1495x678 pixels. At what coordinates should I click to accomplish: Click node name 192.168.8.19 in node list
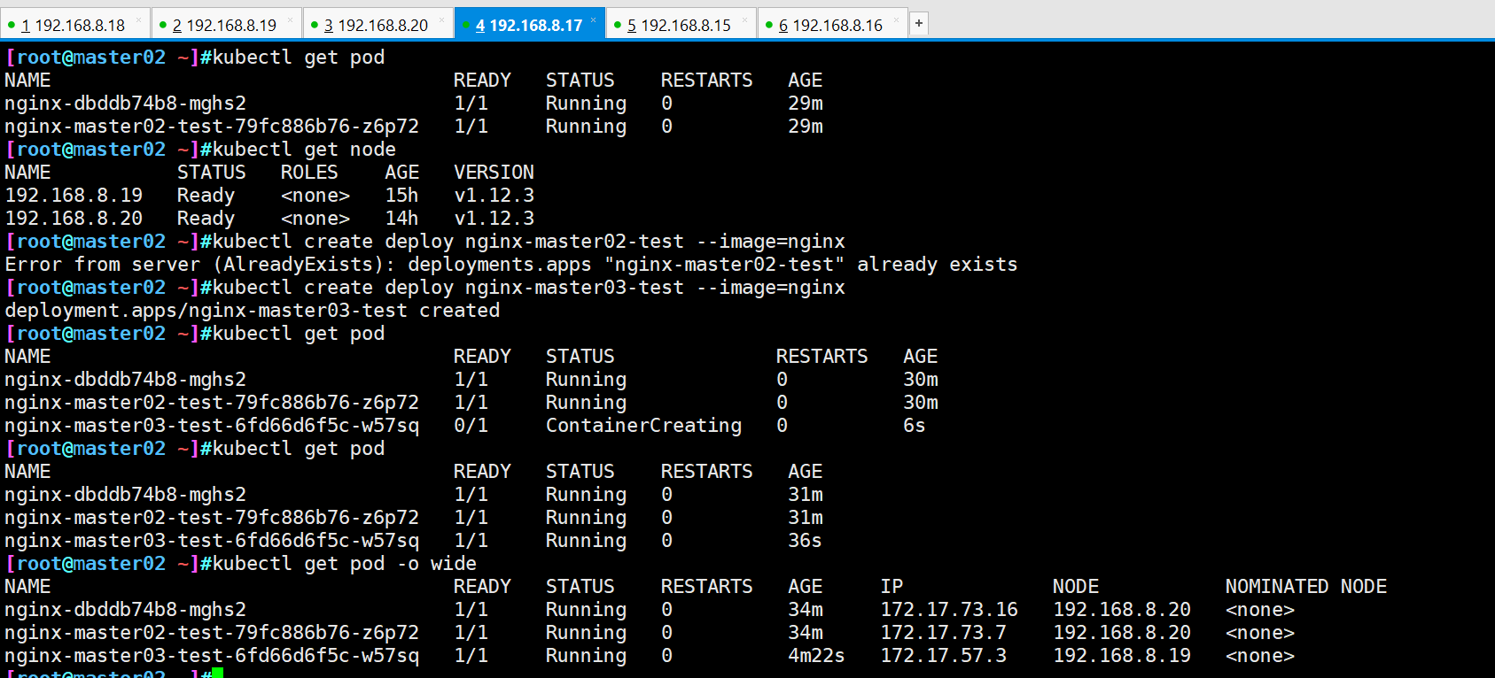[x=74, y=195]
